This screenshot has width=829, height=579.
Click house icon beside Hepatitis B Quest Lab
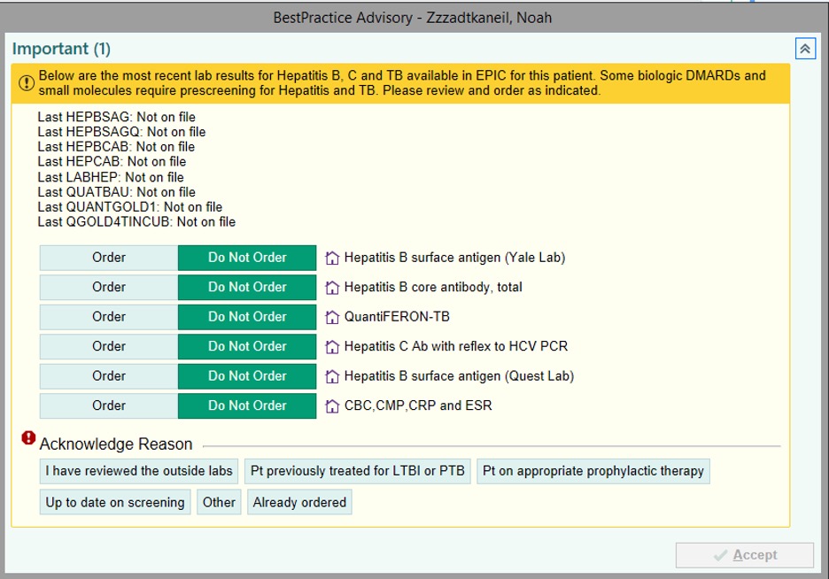(332, 376)
